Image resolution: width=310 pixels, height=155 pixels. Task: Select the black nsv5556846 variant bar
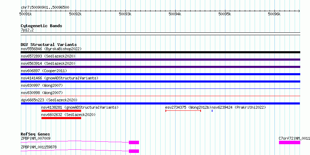pyautogui.click(x=160, y=52)
